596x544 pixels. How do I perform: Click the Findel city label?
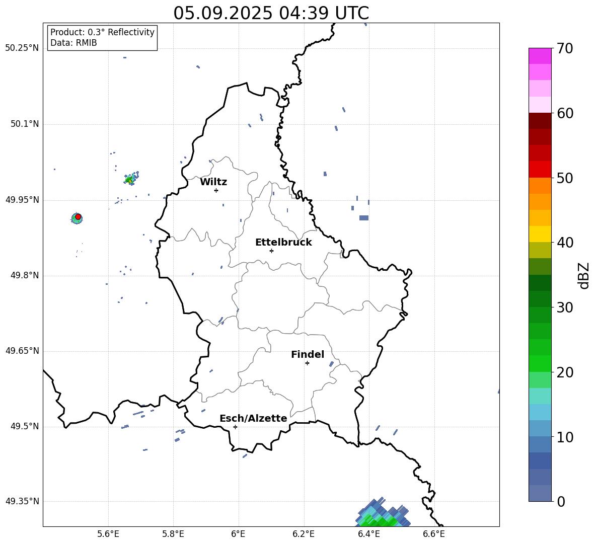(308, 354)
